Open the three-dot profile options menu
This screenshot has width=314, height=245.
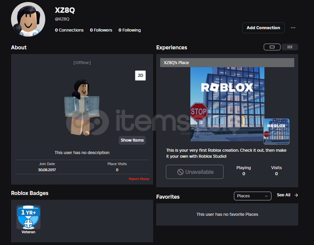point(293,28)
